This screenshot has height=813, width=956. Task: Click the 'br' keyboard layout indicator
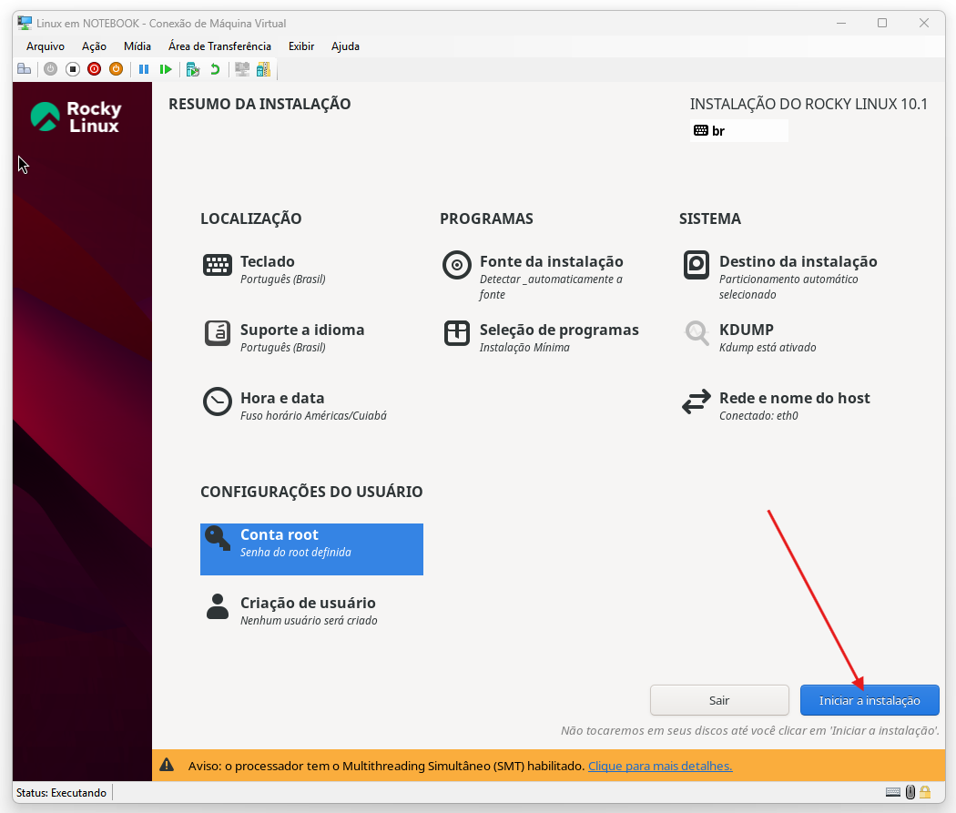[738, 131]
